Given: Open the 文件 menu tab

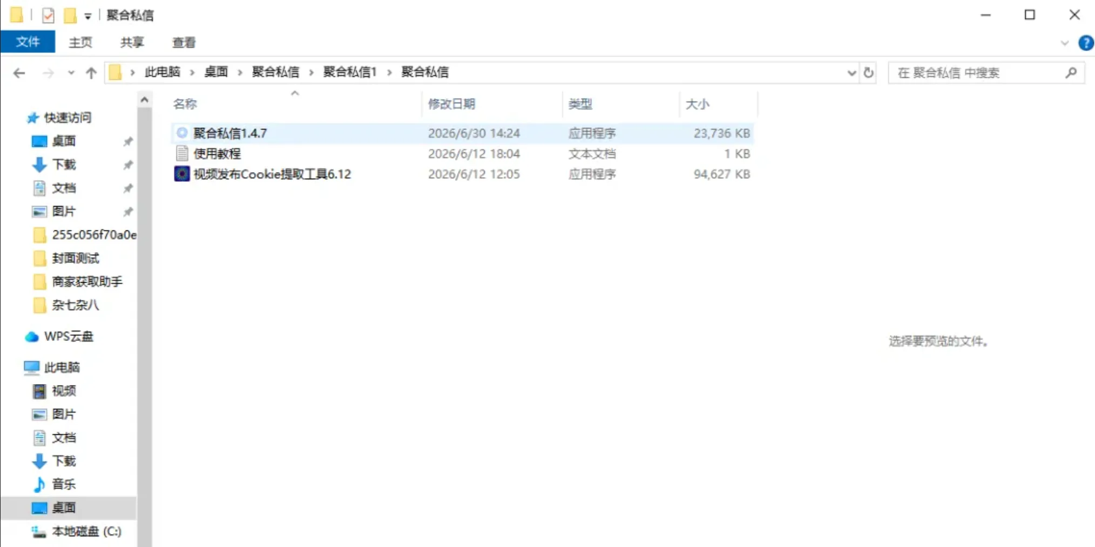Looking at the screenshot, I should [28, 42].
